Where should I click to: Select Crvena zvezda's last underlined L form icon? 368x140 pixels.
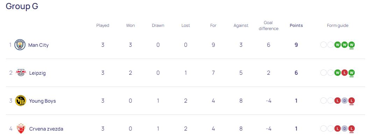351,128
